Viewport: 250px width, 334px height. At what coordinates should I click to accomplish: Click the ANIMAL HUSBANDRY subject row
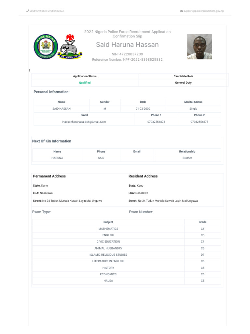click(x=127, y=248)
